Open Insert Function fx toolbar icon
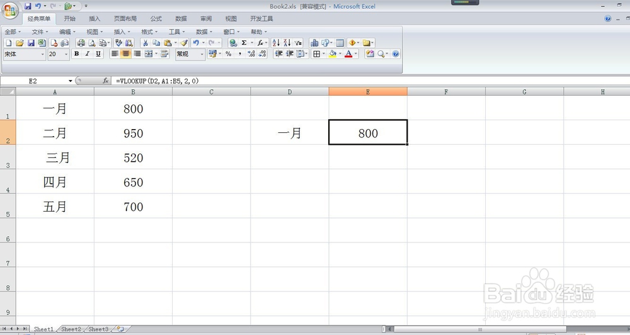 (x=260, y=43)
